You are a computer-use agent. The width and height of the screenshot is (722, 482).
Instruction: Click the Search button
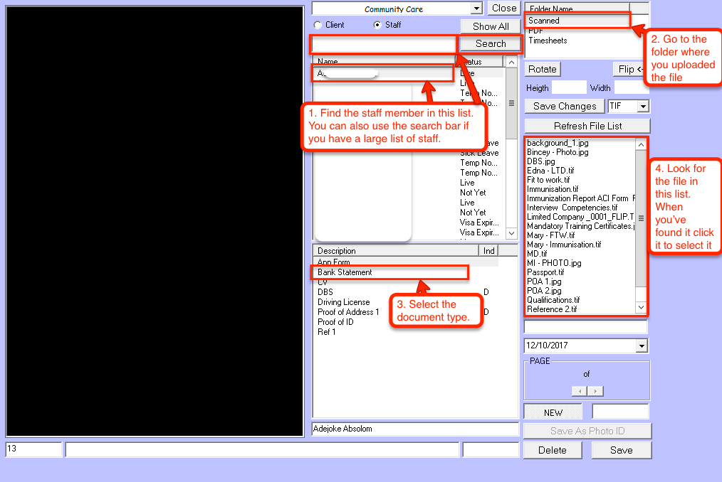click(x=491, y=43)
